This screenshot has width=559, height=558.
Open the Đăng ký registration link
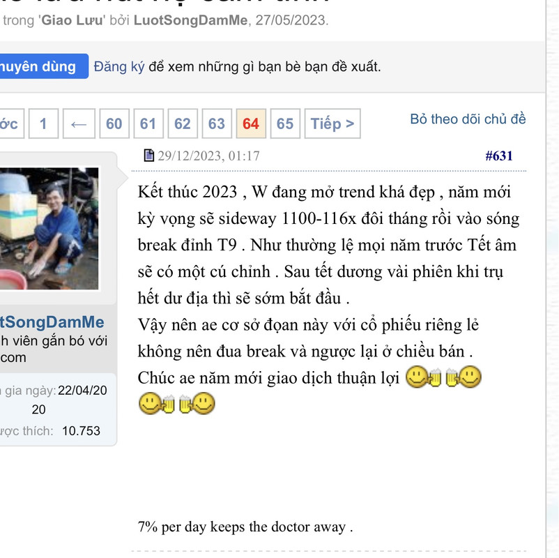(119, 67)
